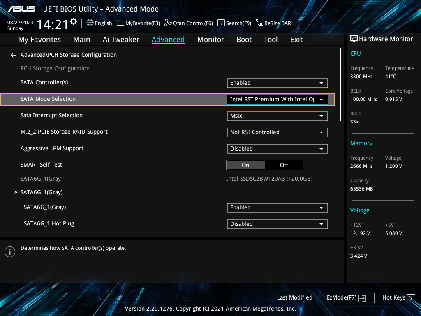
Task: Click the Hot Keys question mark icon
Action: [411, 298]
